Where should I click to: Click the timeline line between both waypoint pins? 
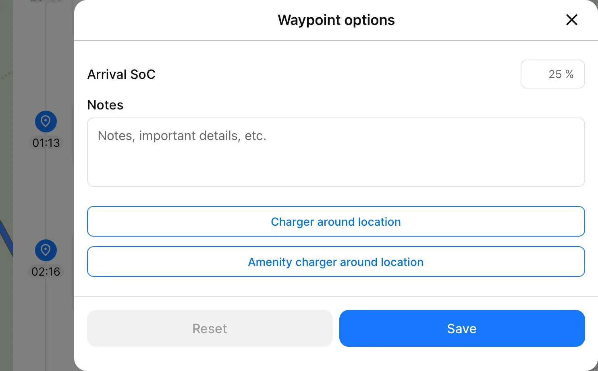pyautogui.click(x=46, y=193)
